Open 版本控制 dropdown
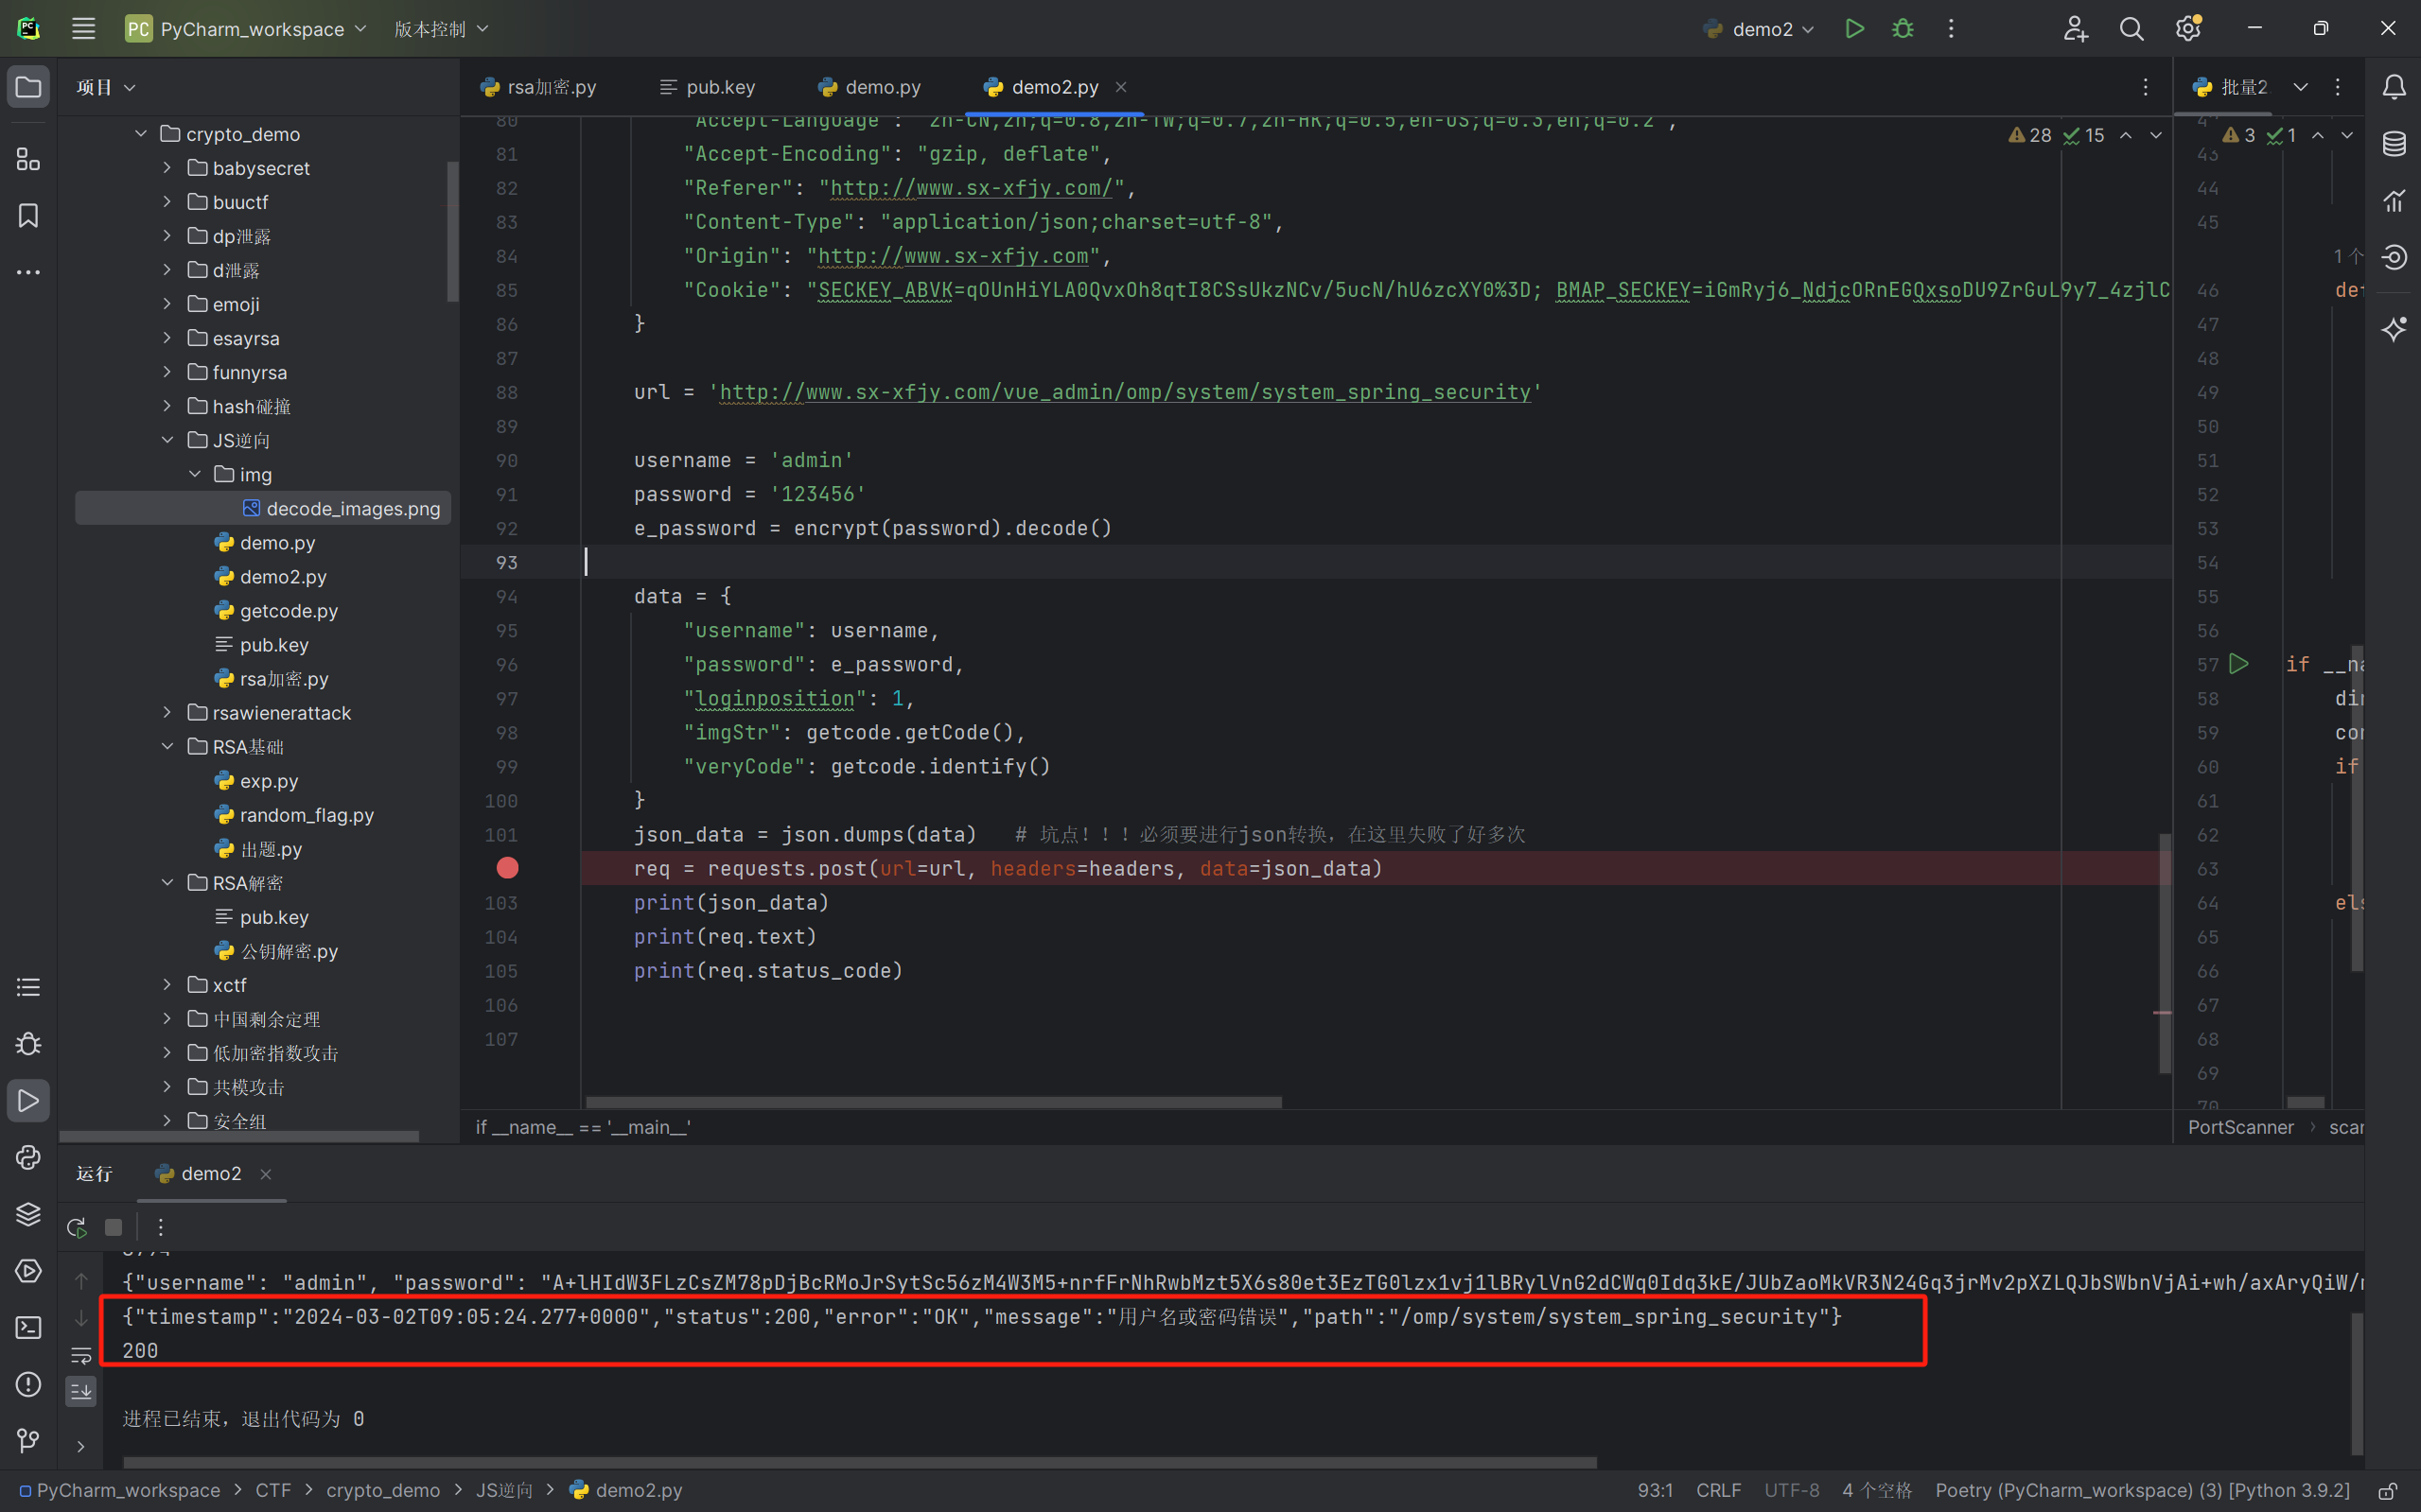The image size is (2421, 1512). pyautogui.click(x=441, y=29)
